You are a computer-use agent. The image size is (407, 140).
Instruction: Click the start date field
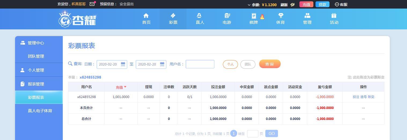coord(112,64)
